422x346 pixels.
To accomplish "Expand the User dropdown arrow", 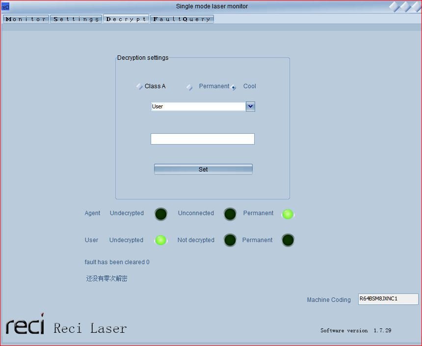I will point(250,106).
